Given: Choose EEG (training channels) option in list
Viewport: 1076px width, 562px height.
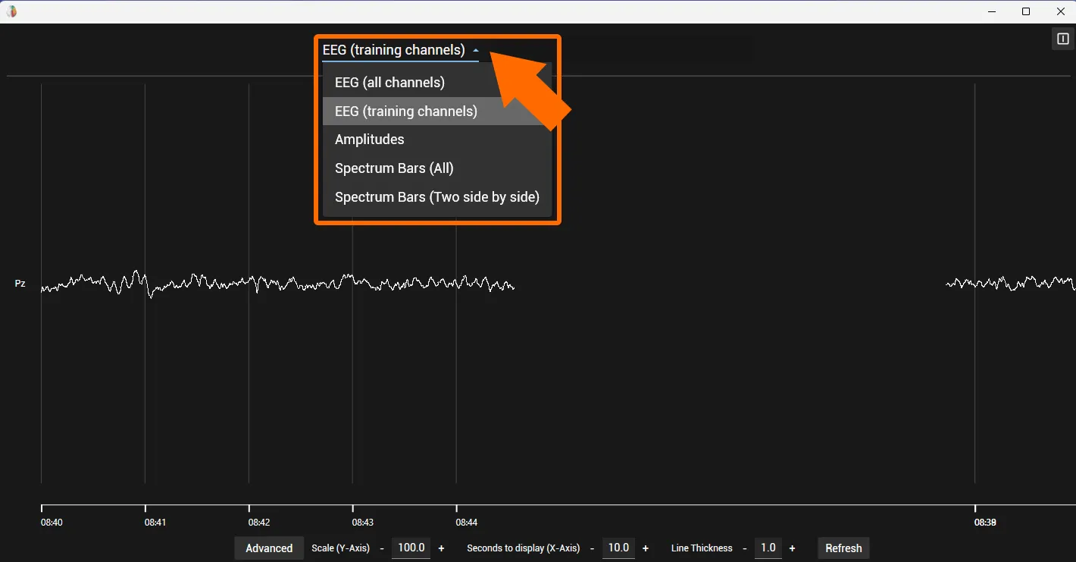Looking at the screenshot, I should tap(437, 111).
